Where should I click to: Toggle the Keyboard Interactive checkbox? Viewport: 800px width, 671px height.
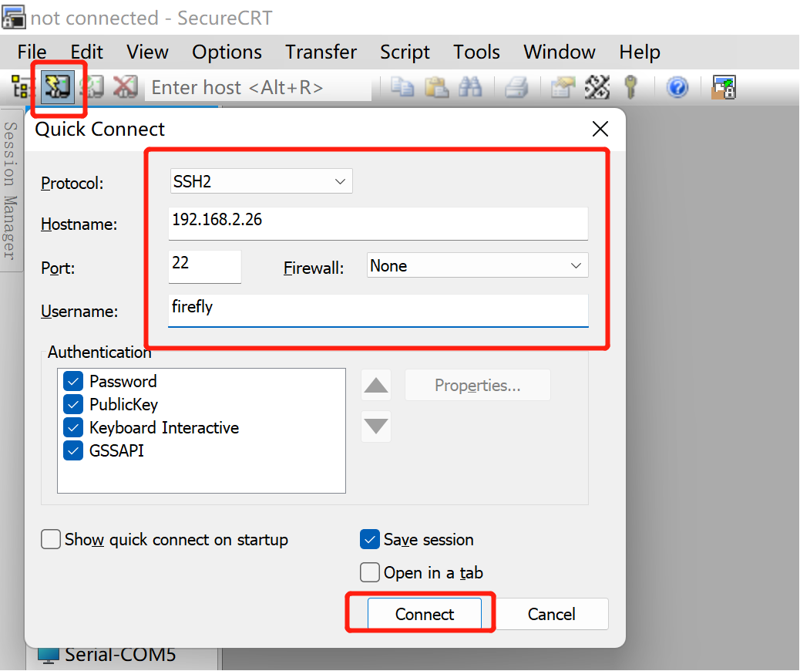[73, 427]
